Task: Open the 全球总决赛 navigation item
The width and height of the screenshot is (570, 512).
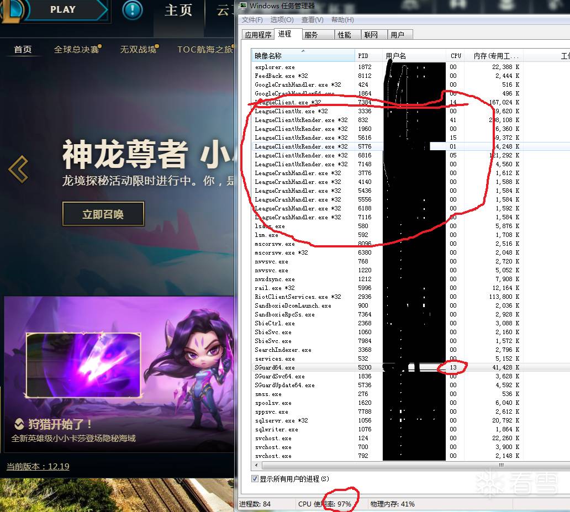Action: pos(76,50)
